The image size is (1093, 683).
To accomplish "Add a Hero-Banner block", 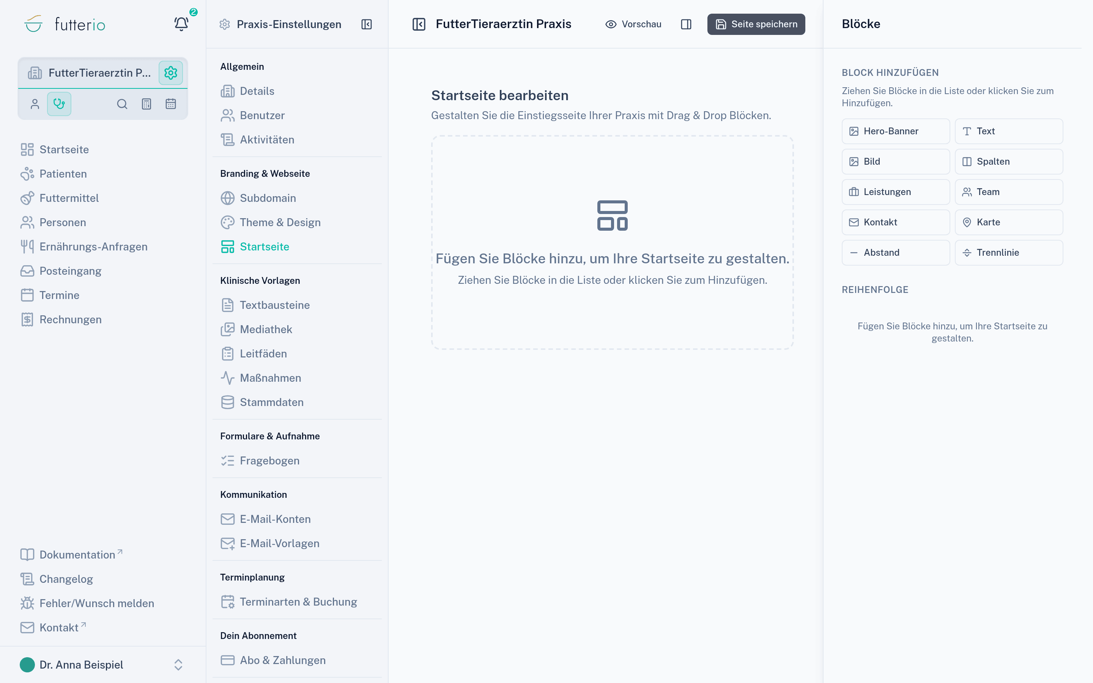I will (x=896, y=131).
